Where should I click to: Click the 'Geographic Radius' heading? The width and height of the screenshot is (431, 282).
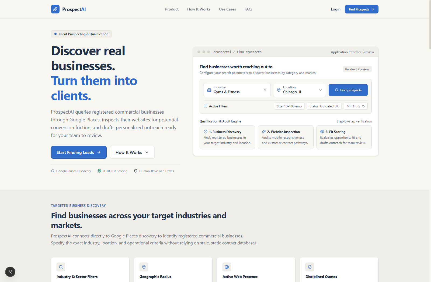tap(155, 277)
